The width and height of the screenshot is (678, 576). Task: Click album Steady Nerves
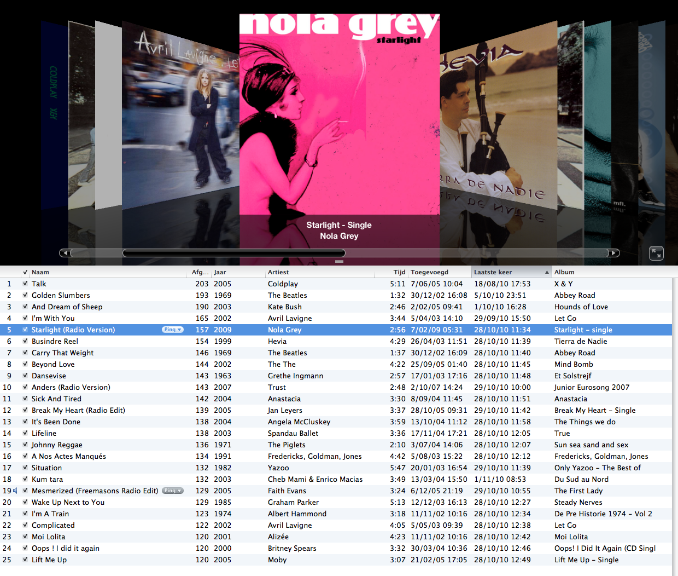[x=578, y=502]
